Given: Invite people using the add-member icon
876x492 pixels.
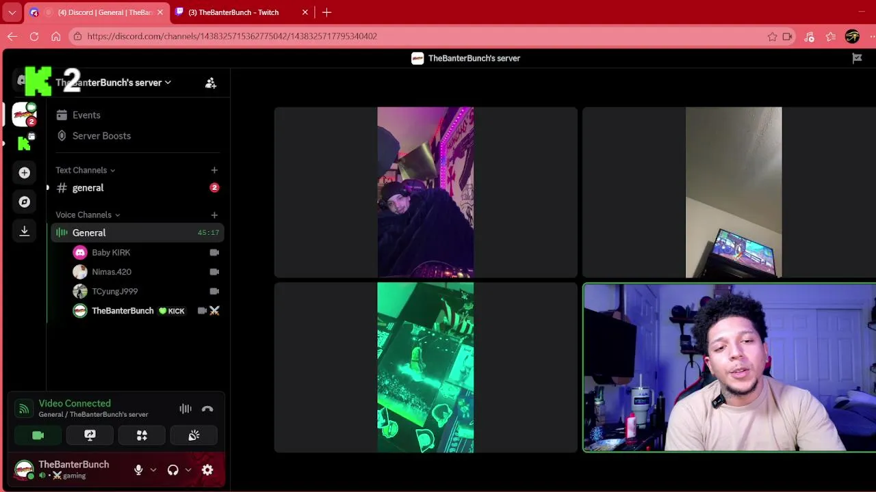Looking at the screenshot, I should pos(211,83).
